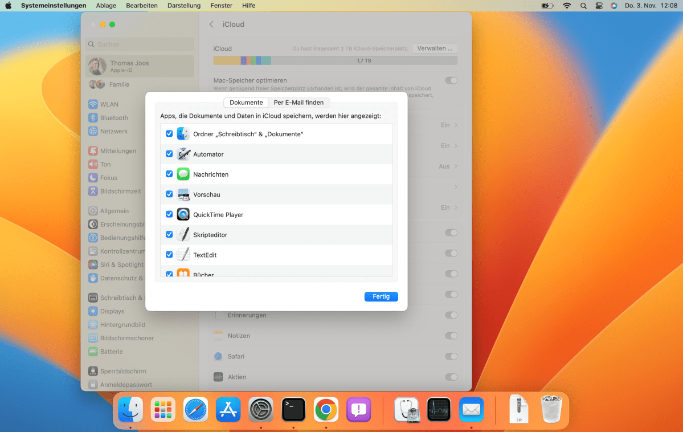Toggle the Aktien iCloud switch
The height and width of the screenshot is (432, 683).
click(451, 377)
